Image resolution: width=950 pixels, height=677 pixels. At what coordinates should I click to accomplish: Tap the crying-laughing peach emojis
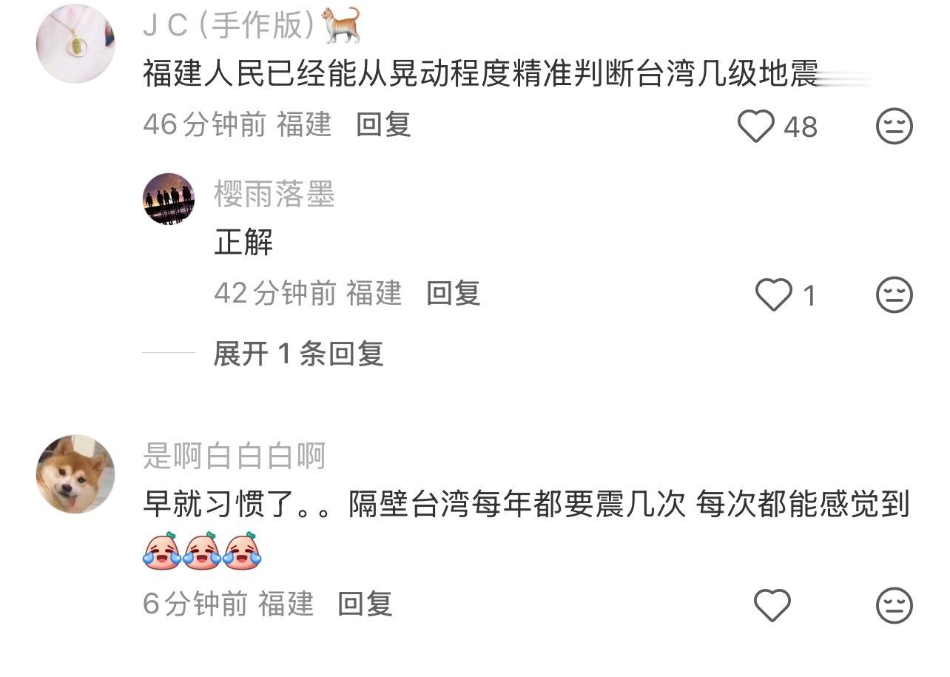click(x=203, y=551)
